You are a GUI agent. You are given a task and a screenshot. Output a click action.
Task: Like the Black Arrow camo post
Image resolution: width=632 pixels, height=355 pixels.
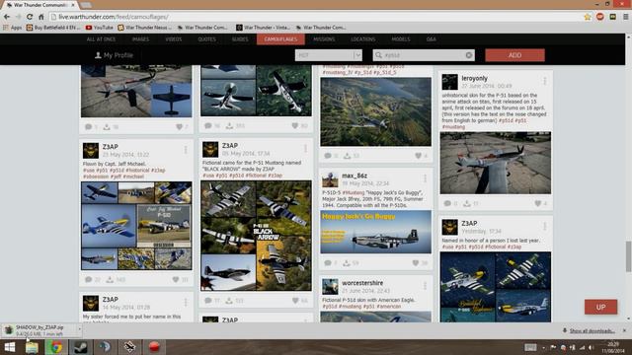(x=295, y=300)
